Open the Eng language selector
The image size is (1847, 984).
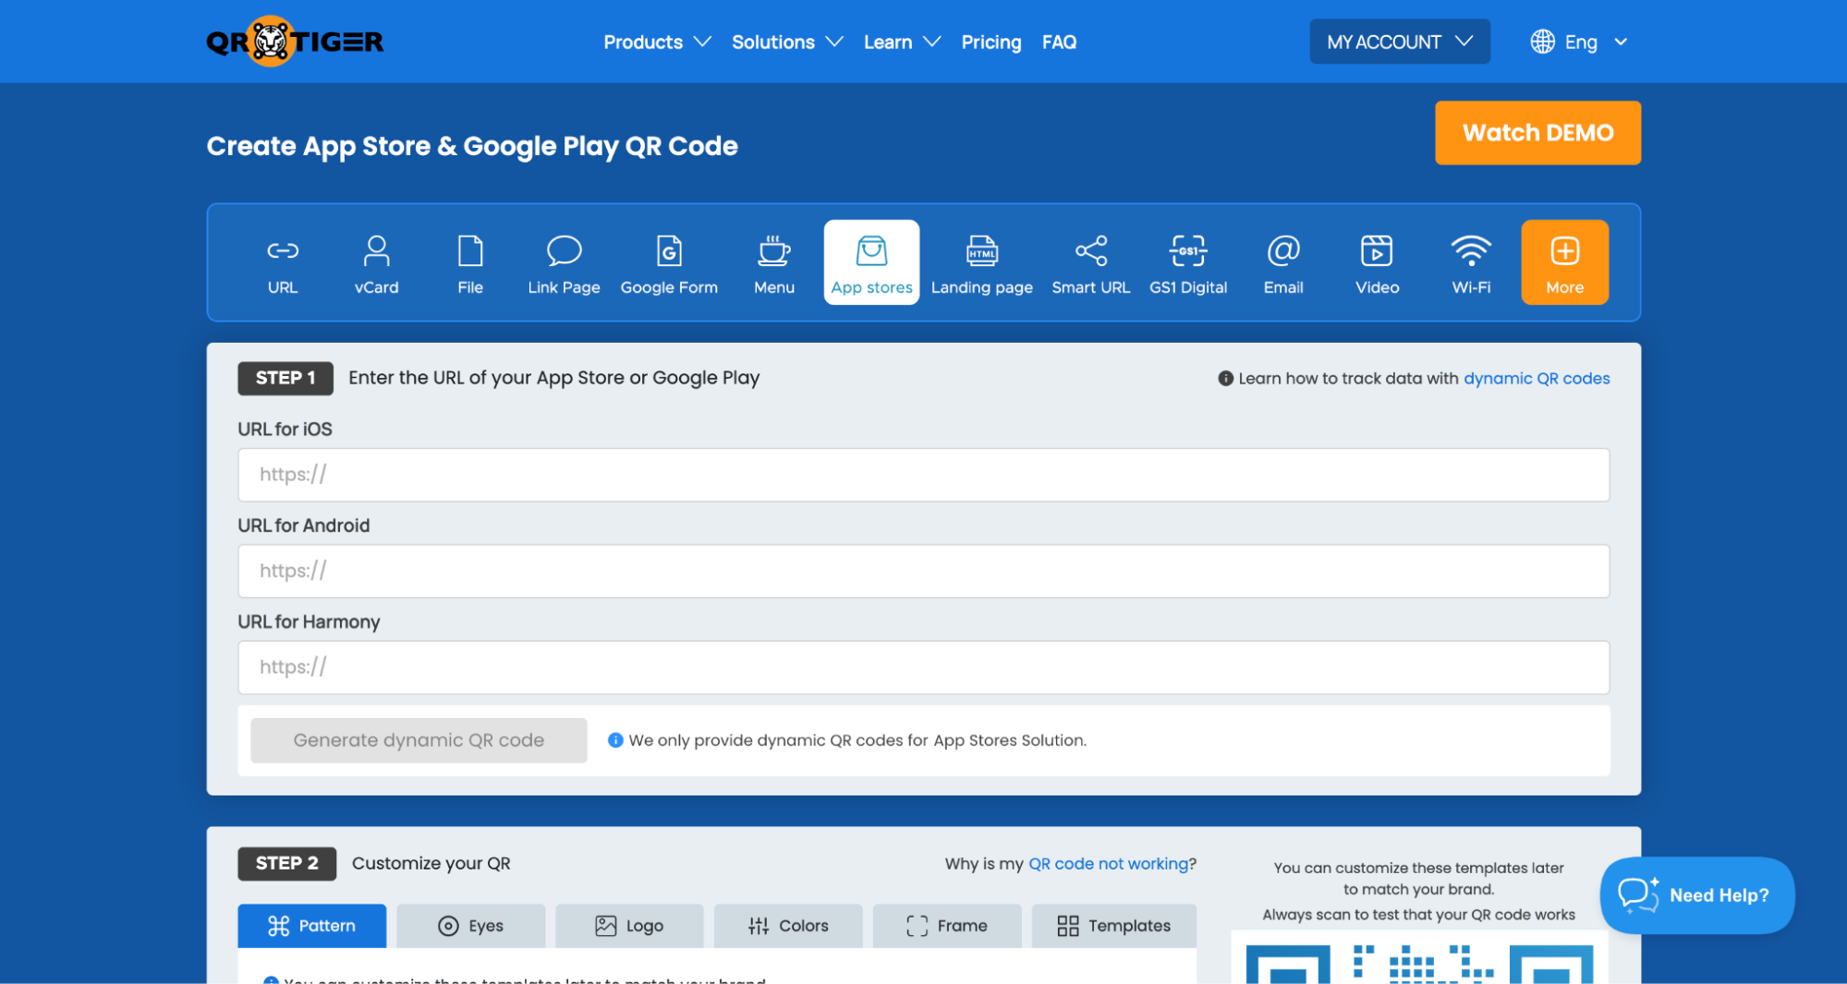point(1579,42)
